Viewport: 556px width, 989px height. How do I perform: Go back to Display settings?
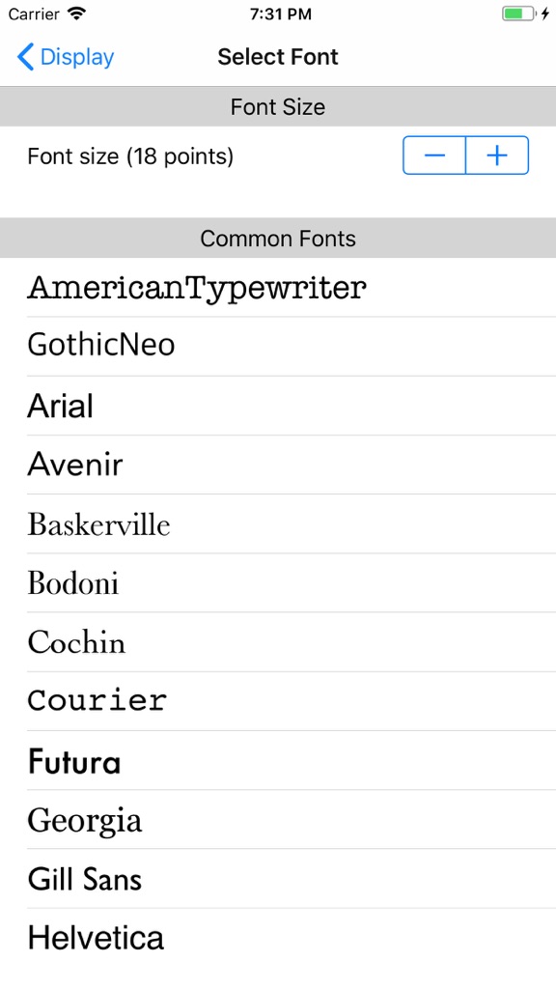(x=66, y=57)
